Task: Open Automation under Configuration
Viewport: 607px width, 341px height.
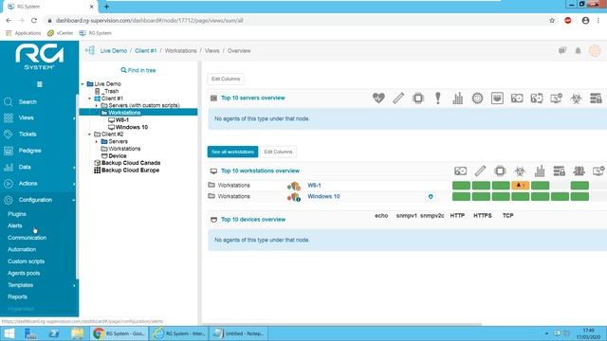Action: 22,249
